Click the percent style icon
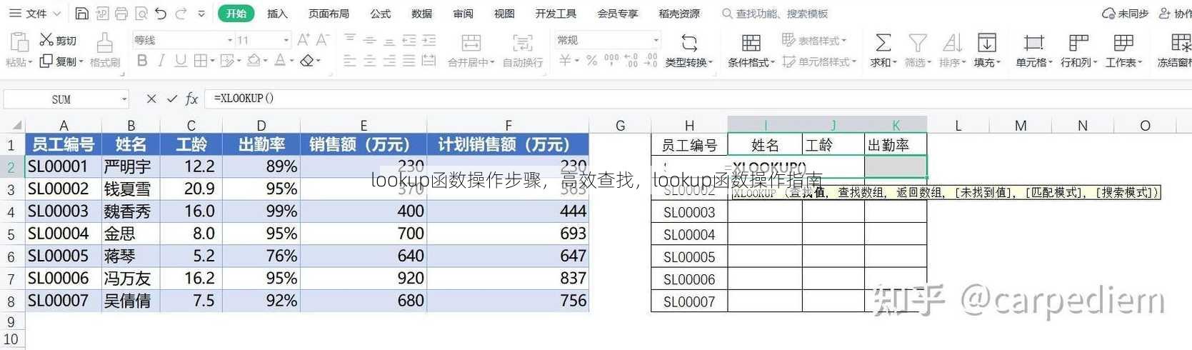The height and width of the screenshot is (350, 1192). [591, 61]
